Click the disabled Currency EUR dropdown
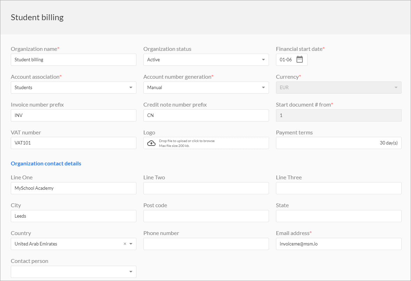Screen dimensions: 411x281 point(339,87)
